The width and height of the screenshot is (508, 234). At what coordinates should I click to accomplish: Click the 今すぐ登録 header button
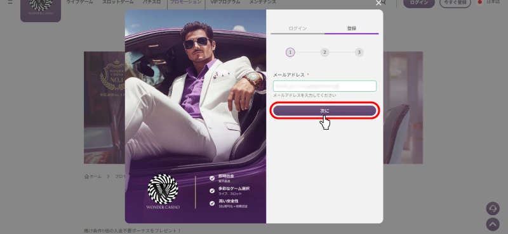click(x=455, y=3)
